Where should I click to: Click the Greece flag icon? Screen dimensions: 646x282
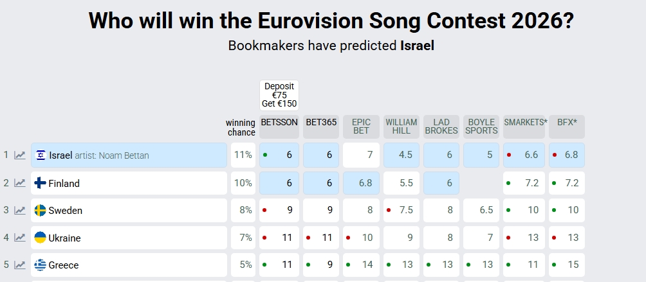[40, 265]
